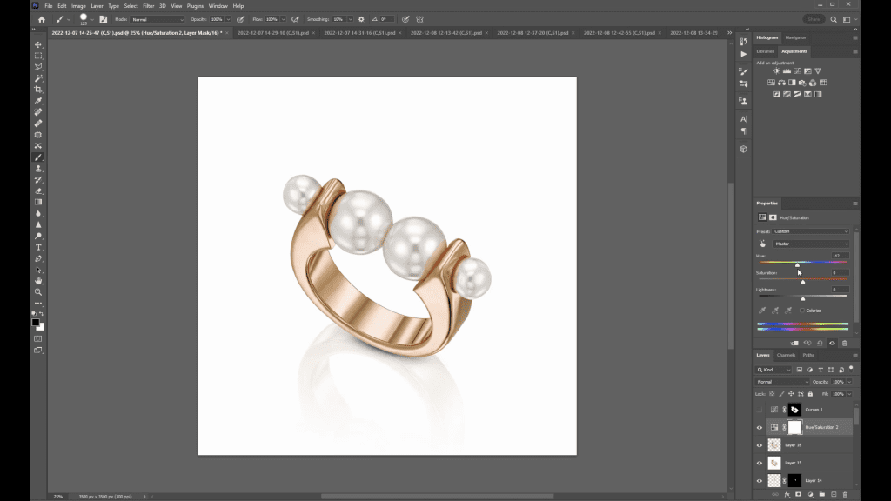Click the Saturation slider handle
Viewport: 891px width, 501px height.
click(x=803, y=282)
